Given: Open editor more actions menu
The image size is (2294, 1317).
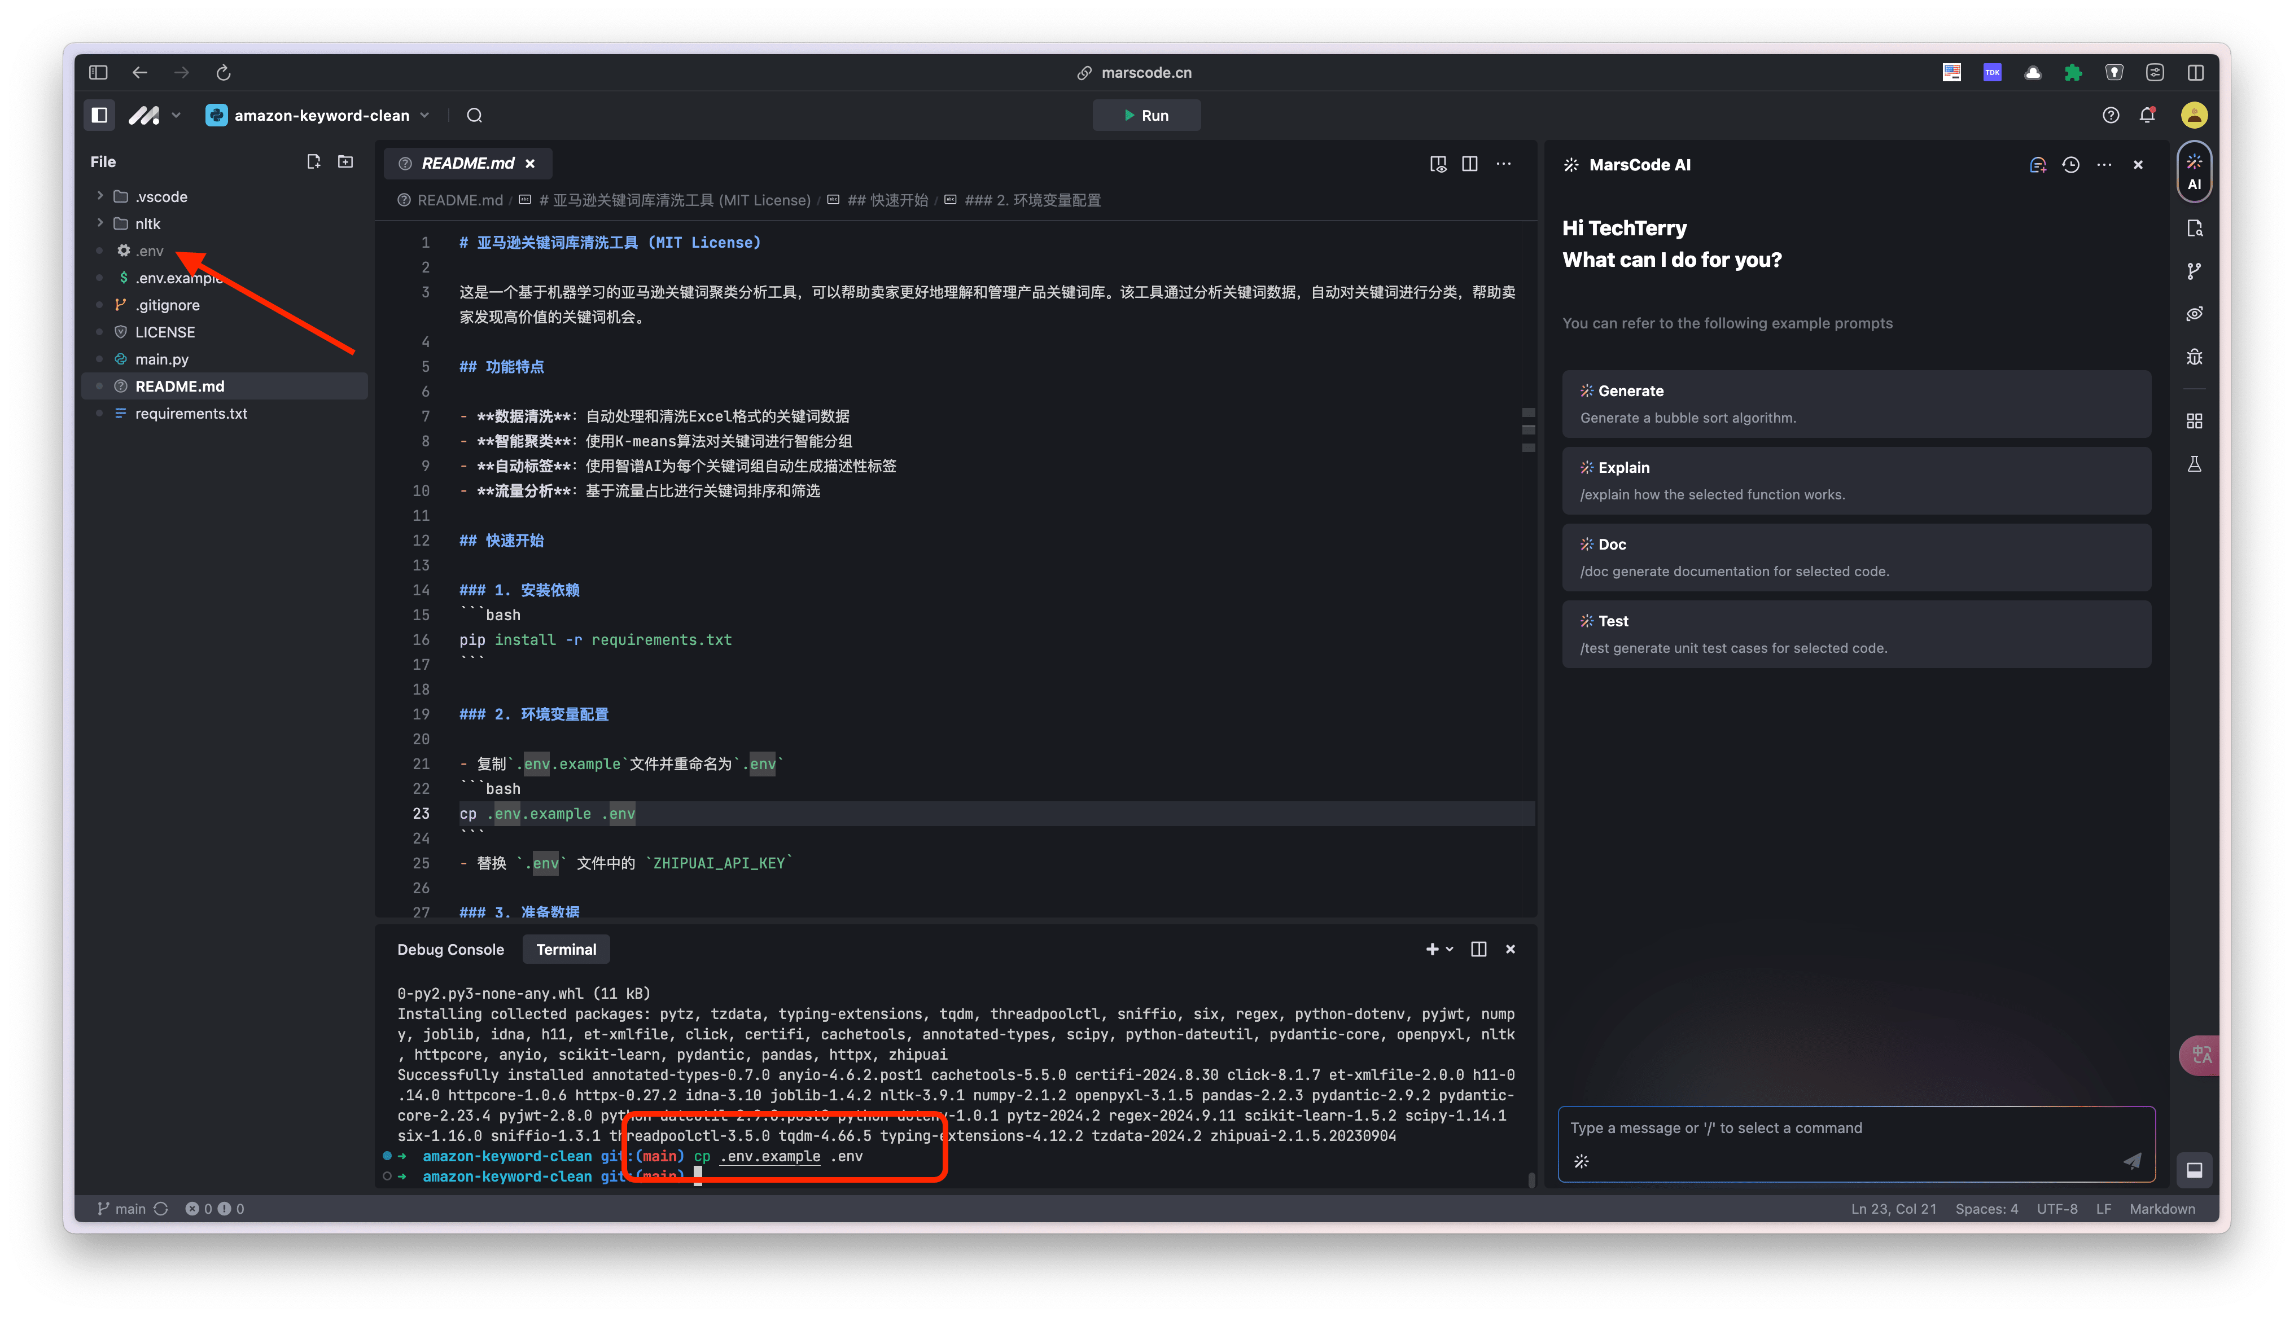Looking at the screenshot, I should click(1503, 164).
